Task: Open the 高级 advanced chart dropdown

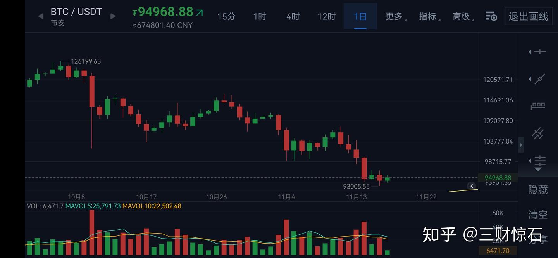Action: (x=460, y=16)
